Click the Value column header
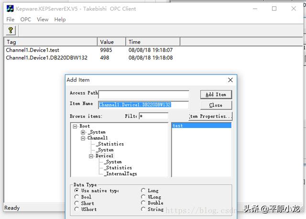This screenshot has width=306, height=219. point(111,42)
